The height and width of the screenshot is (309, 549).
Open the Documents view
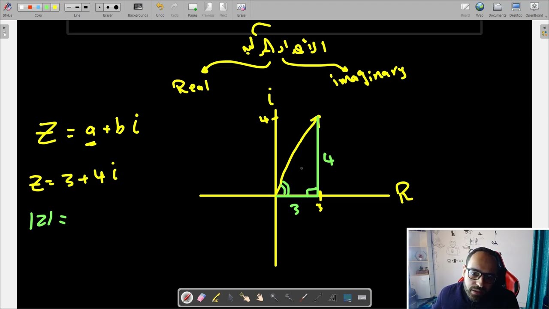(x=498, y=9)
